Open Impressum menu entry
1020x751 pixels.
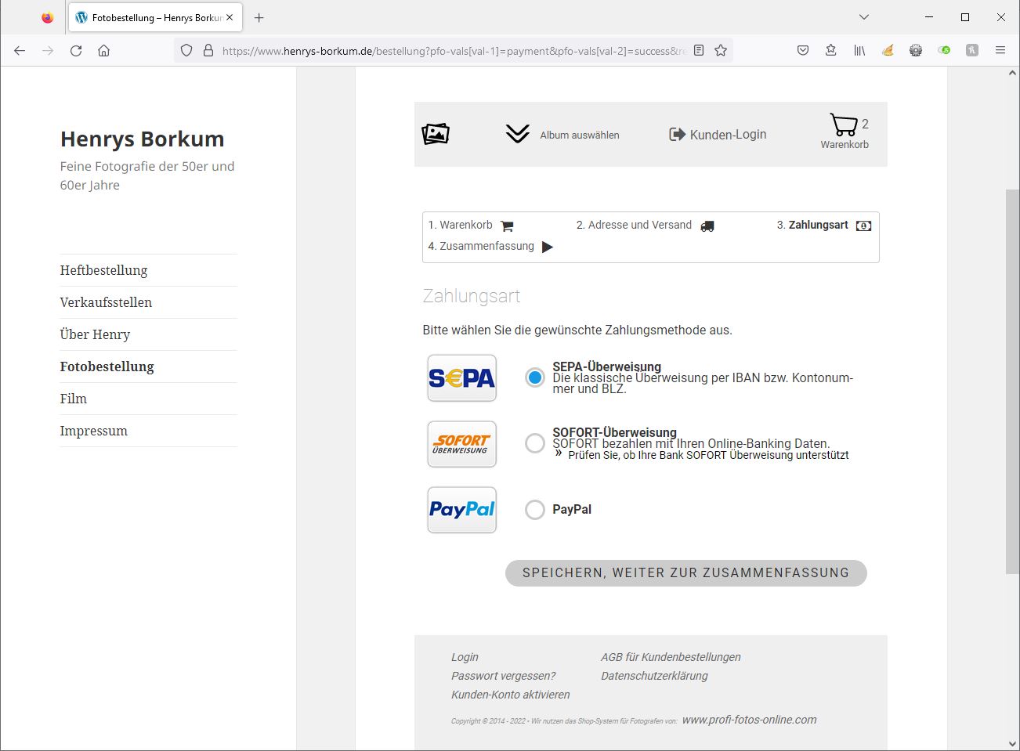point(93,431)
